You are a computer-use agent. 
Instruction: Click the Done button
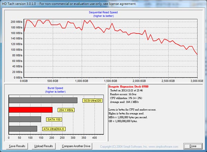point(193,146)
